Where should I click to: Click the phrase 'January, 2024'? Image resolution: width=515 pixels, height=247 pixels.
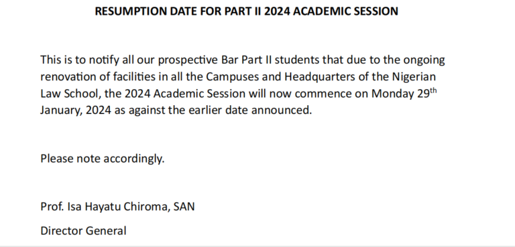click(76, 110)
